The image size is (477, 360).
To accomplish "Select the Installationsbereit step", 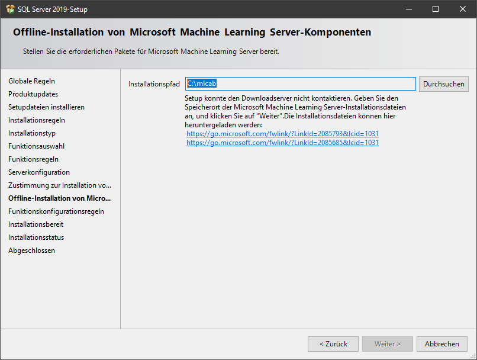I will (36, 224).
